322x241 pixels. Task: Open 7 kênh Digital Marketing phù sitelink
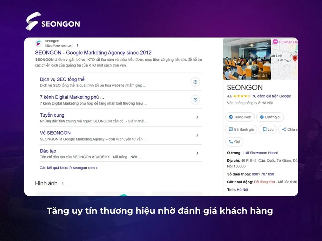[72, 97]
